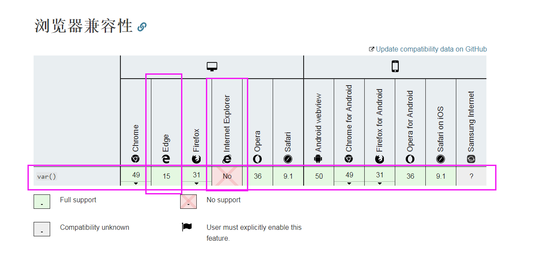Screen dimensions: 544x256
Task: Expand Firefox for Android 31 notes
Action: [x=380, y=183]
